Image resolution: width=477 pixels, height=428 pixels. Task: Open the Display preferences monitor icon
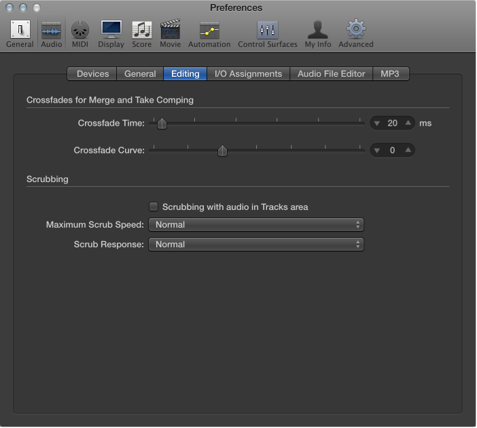click(111, 29)
